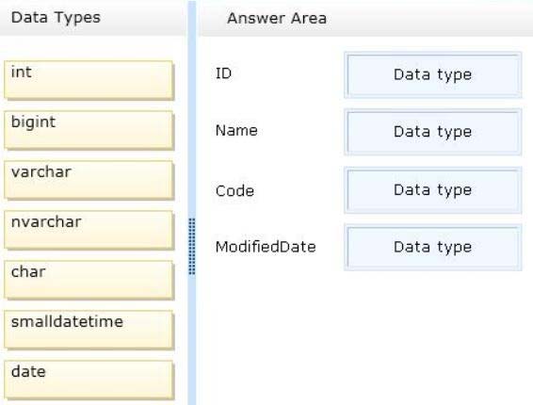Click the Data type box for ID

433,74
